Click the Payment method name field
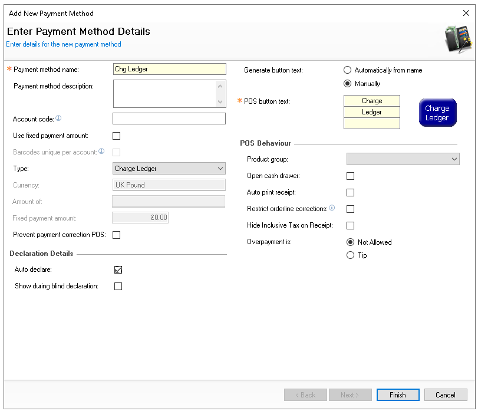Viewport: 478px width, 411px height. [x=169, y=69]
